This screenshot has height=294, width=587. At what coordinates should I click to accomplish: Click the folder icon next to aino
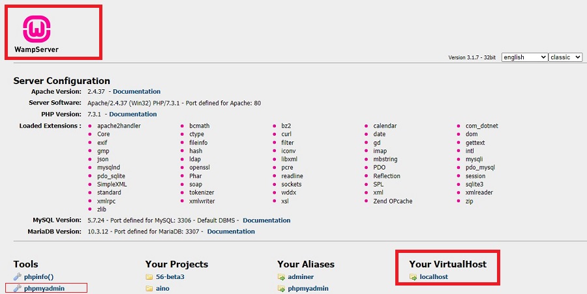coord(149,288)
